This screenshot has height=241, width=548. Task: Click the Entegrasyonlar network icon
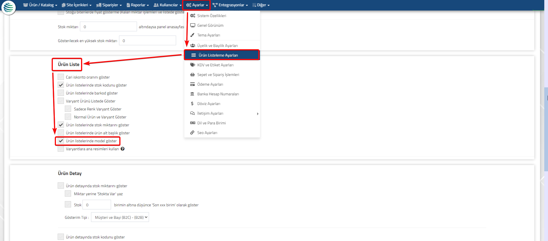[215, 5]
